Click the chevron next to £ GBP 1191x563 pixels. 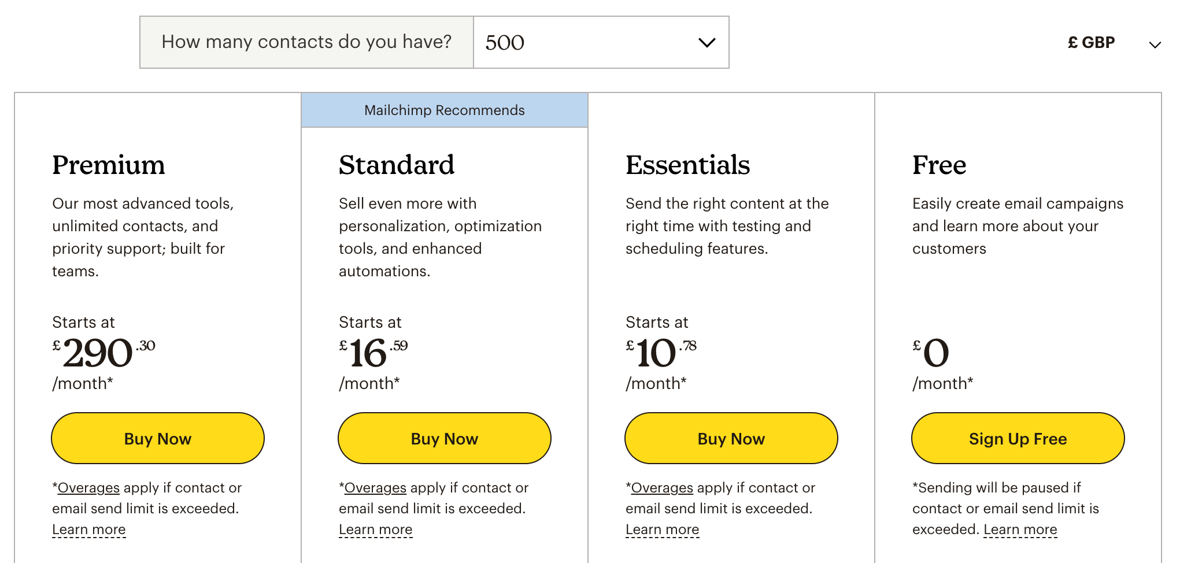click(1155, 45)
